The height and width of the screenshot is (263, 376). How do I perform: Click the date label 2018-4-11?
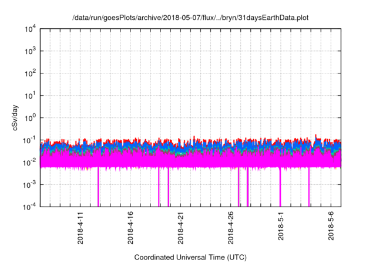[80, 228]
